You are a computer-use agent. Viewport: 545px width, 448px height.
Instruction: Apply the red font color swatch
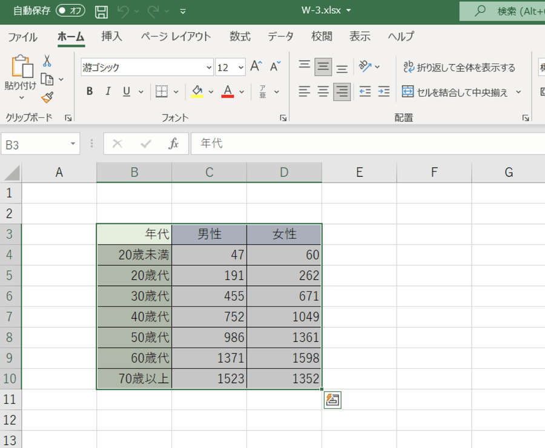tap(228, 92)
